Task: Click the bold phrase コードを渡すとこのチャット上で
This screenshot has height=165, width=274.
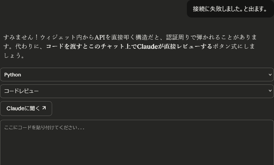Action: click(x=91, y=46)
